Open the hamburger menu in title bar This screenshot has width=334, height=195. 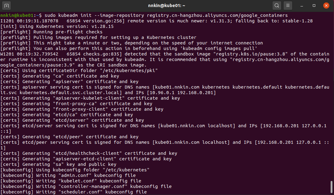click(288, 6)
